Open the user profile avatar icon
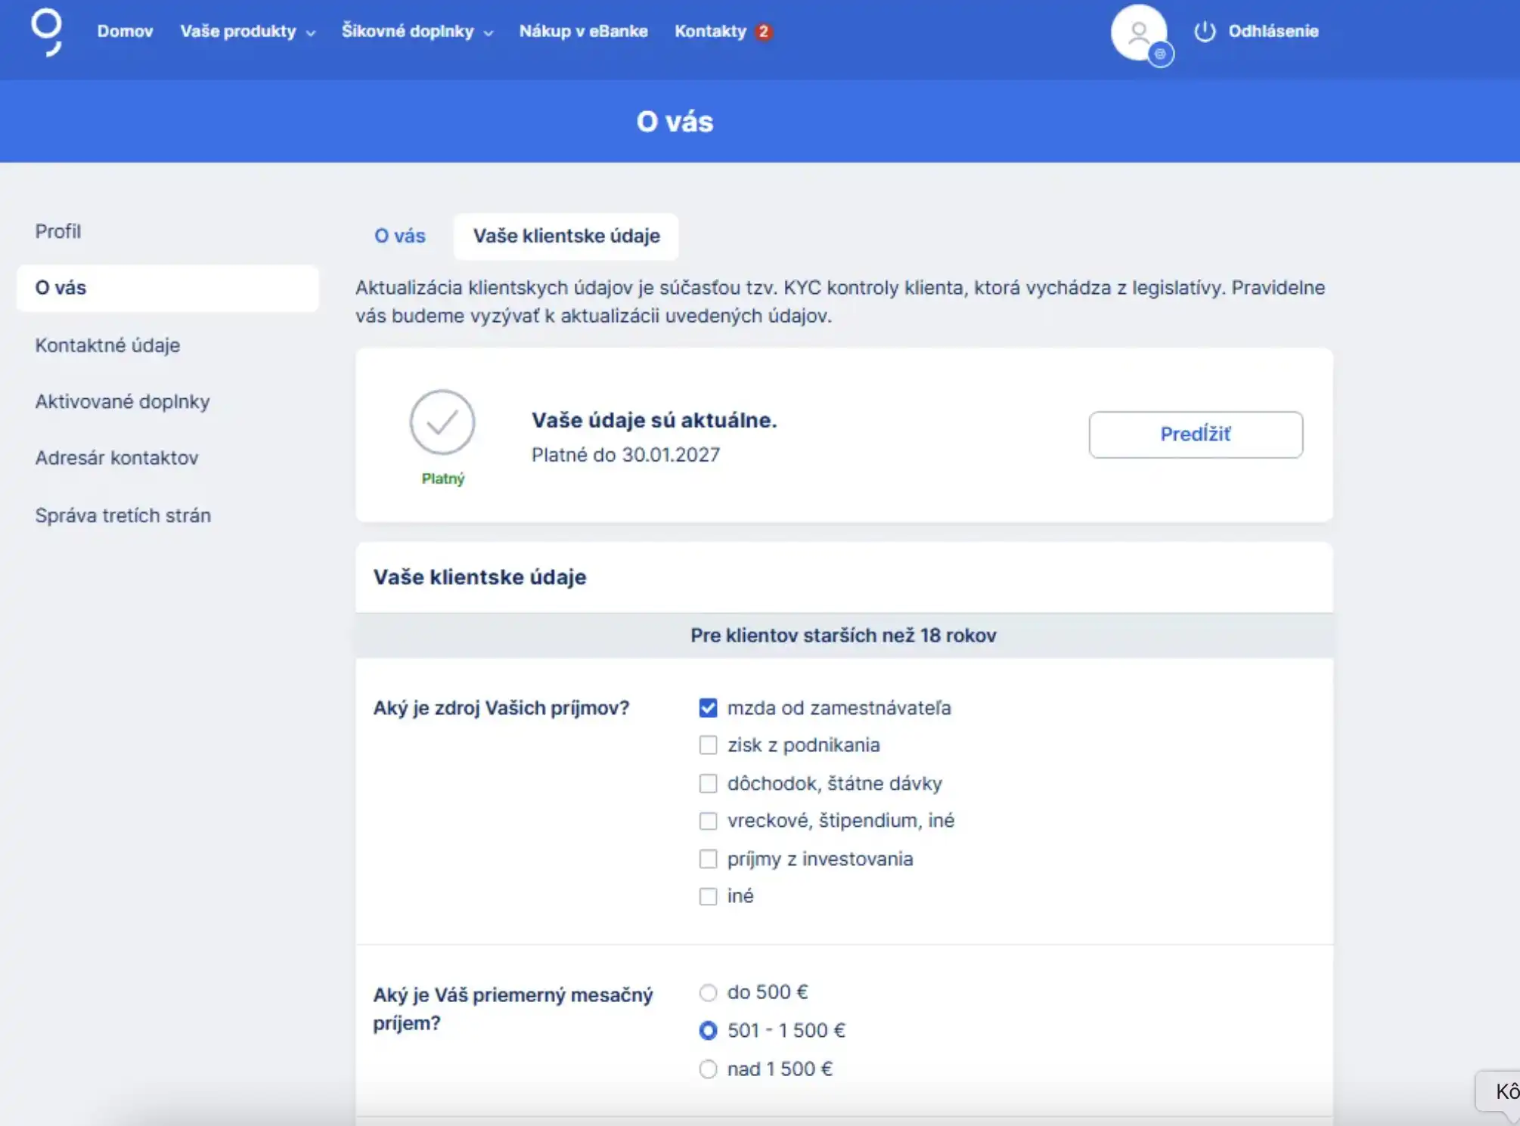This screenshot has height=1126, width=1520. coord(1137,32)
